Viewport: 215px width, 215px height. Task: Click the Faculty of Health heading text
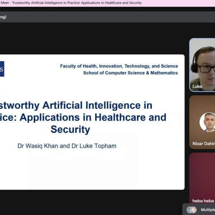click(119, 66)
